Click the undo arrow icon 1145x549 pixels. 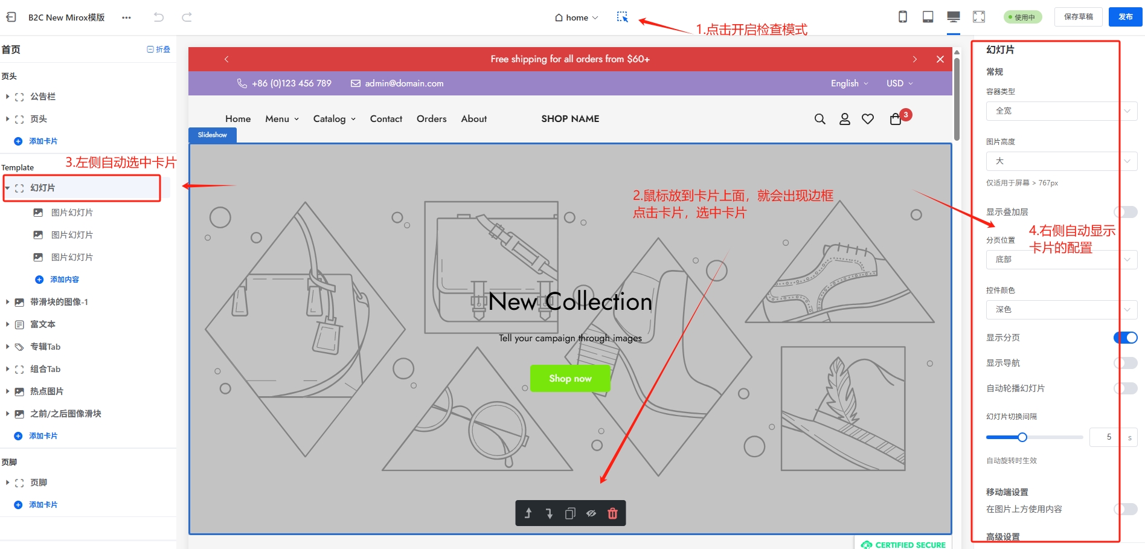point(159,17)
